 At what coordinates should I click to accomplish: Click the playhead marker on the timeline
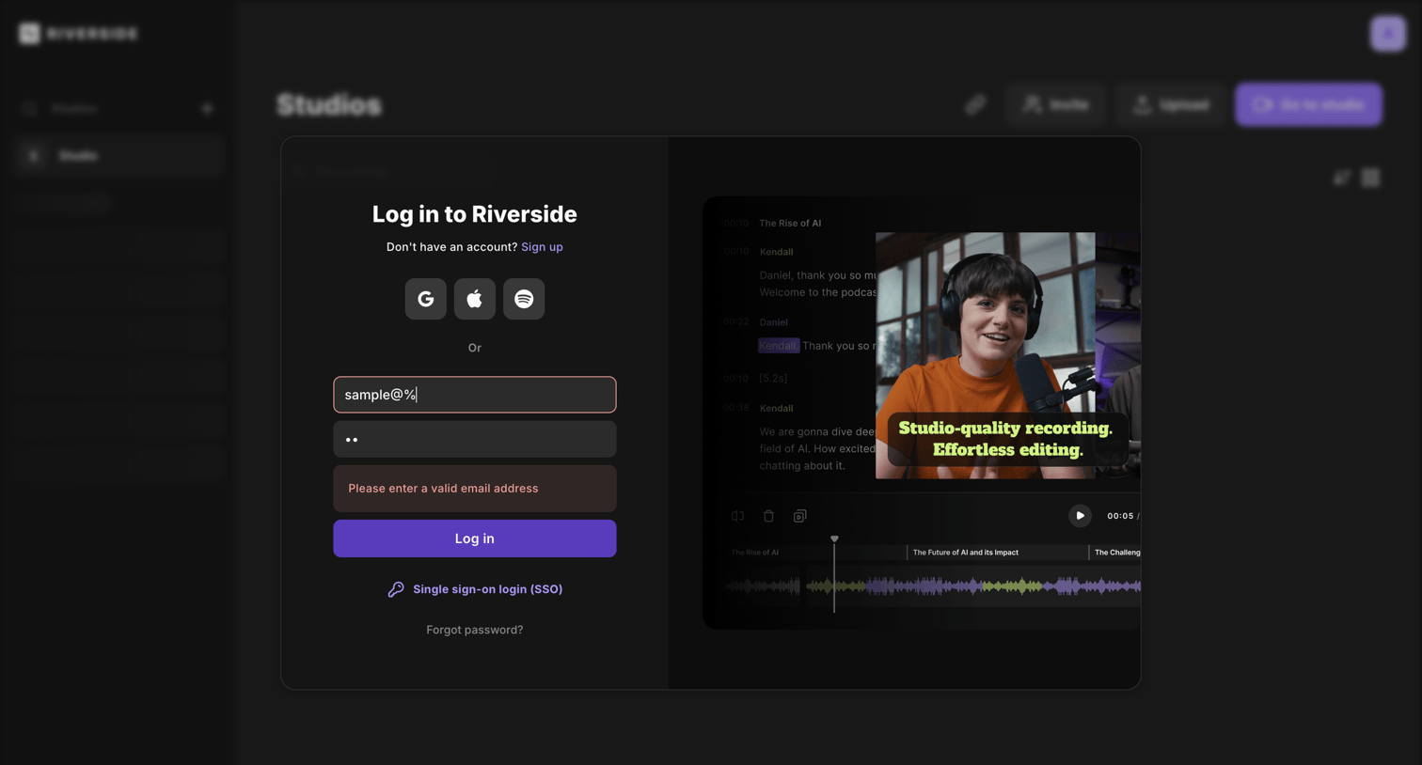(834, 539)
